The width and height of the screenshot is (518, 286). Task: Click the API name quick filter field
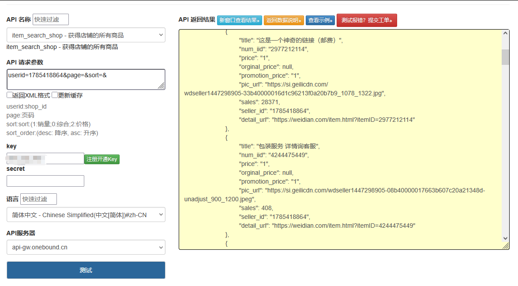(51, 19)
